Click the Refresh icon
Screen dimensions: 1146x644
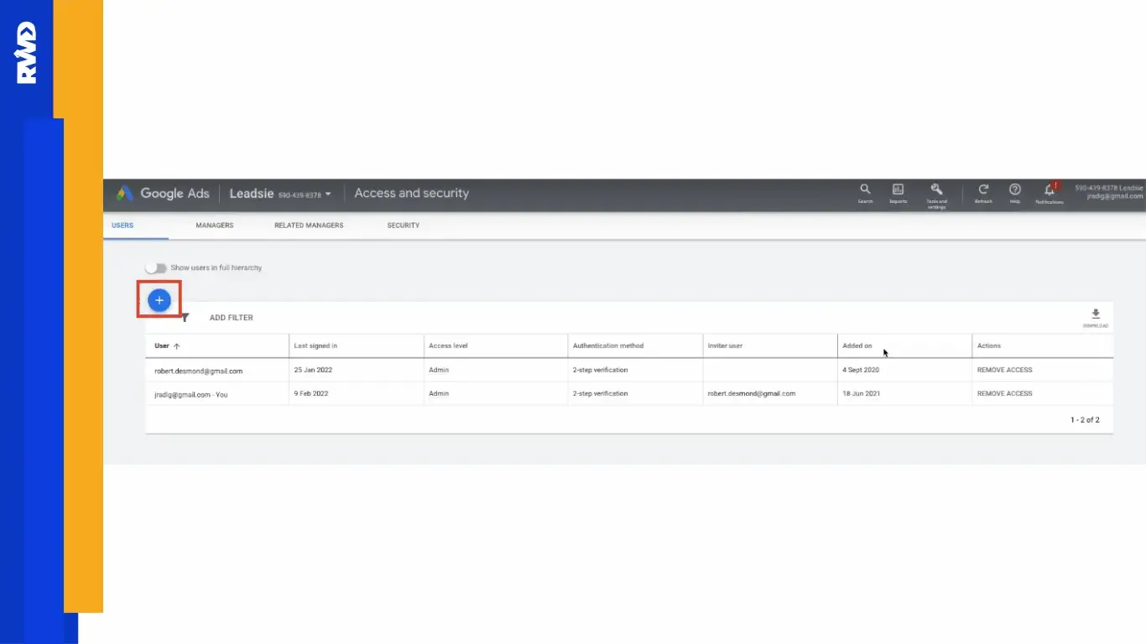983,191
